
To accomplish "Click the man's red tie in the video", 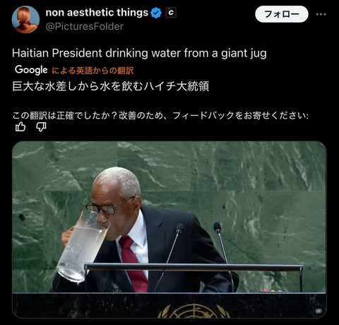I will pos(133,264).
